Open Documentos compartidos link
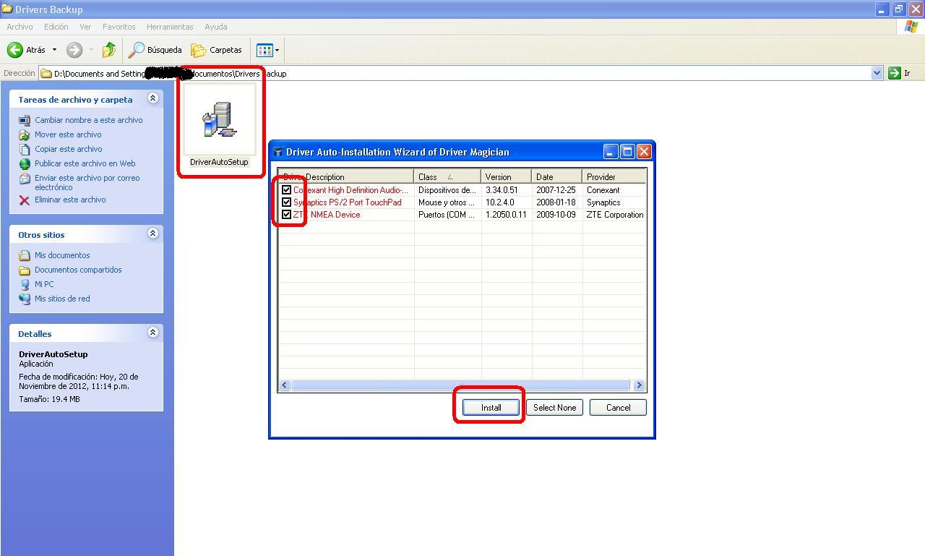 [78, 270]
